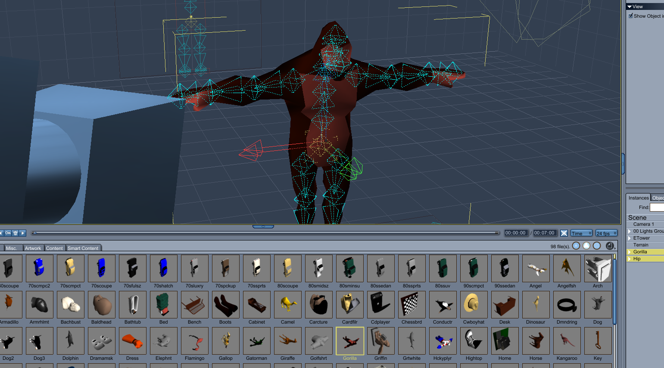Click the end time 00:07:00 field
The width and height of the screenshot is (664, 368).
(544, 233)
